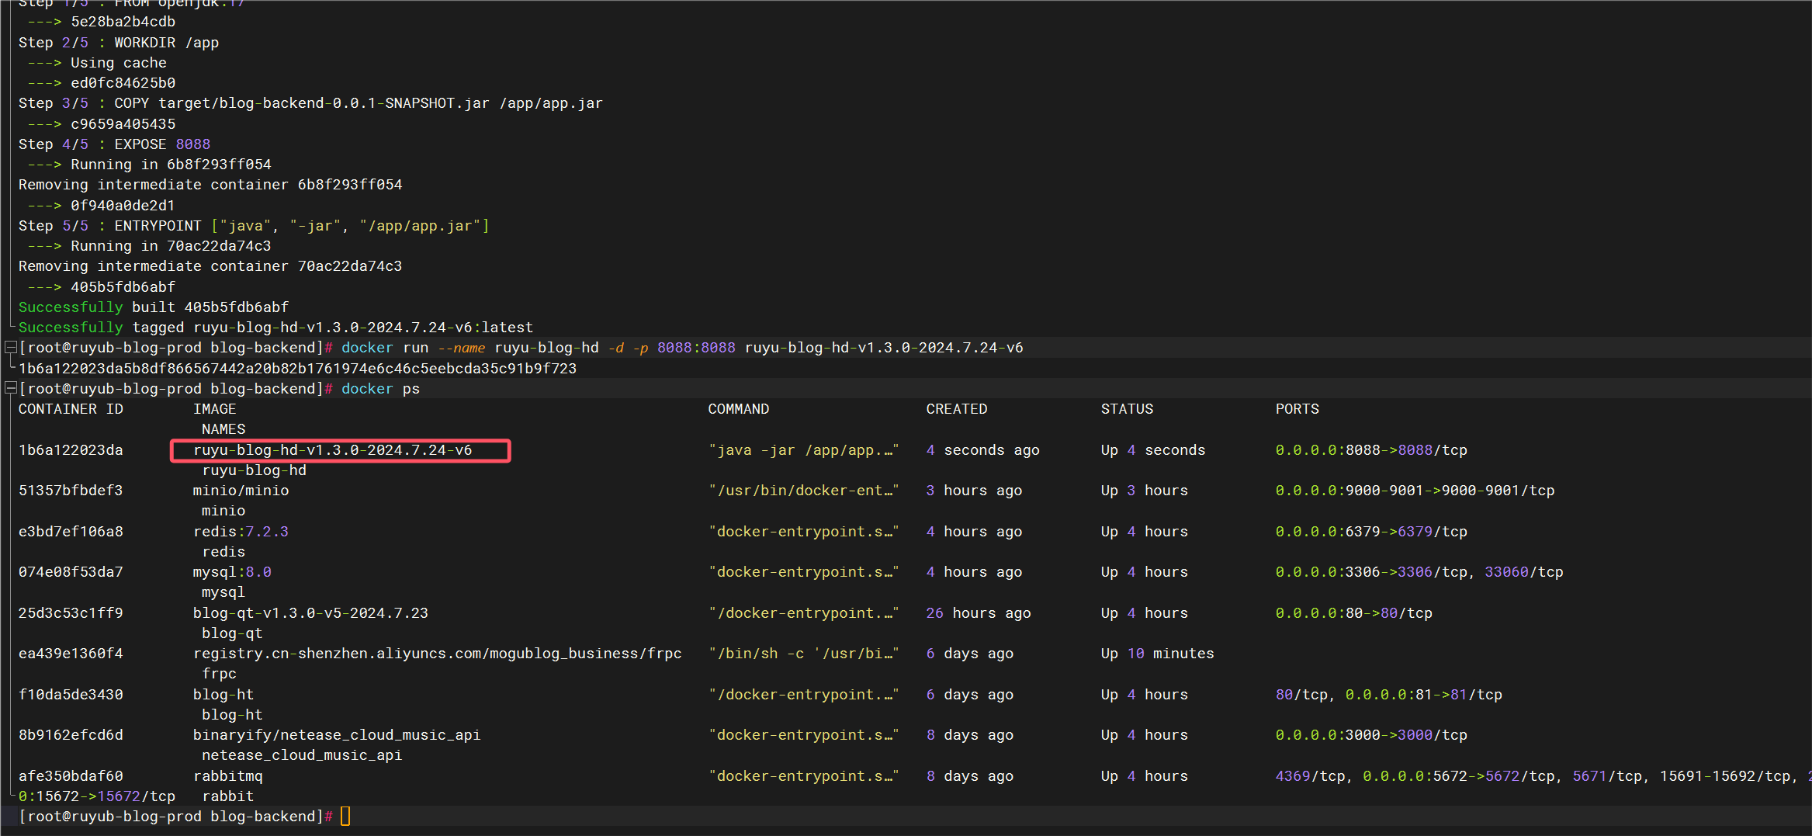This screenshot has width=1812, height=836.
Task: Collapse the docker run command fold marker
Action: [x=11, y=348]
